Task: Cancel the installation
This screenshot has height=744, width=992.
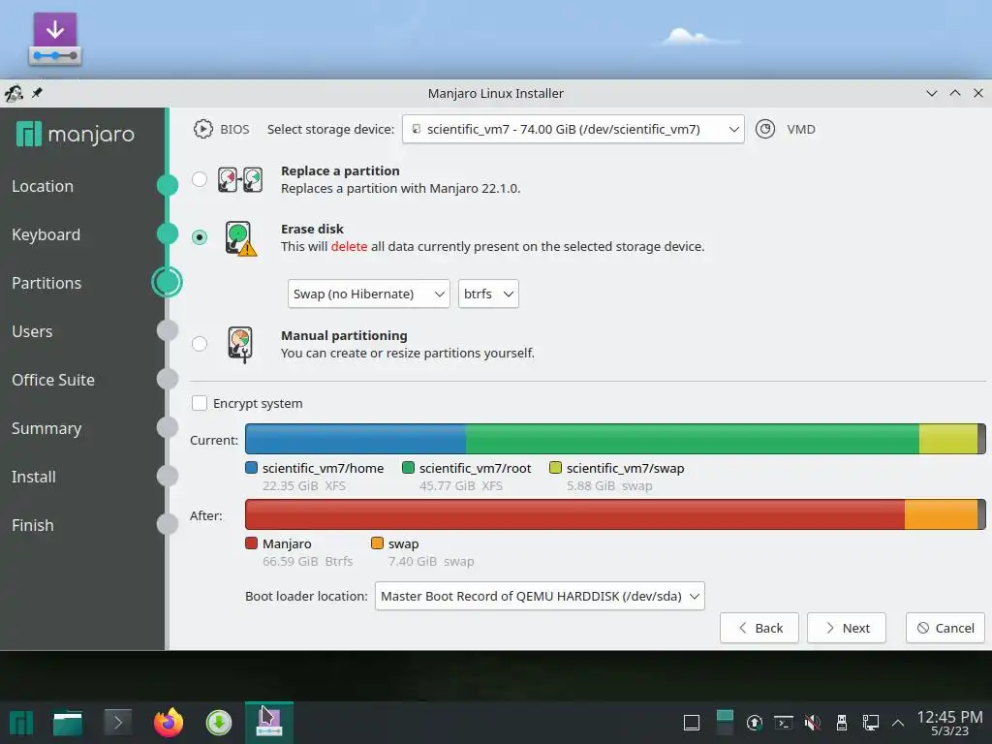Action: click(945, 628)
